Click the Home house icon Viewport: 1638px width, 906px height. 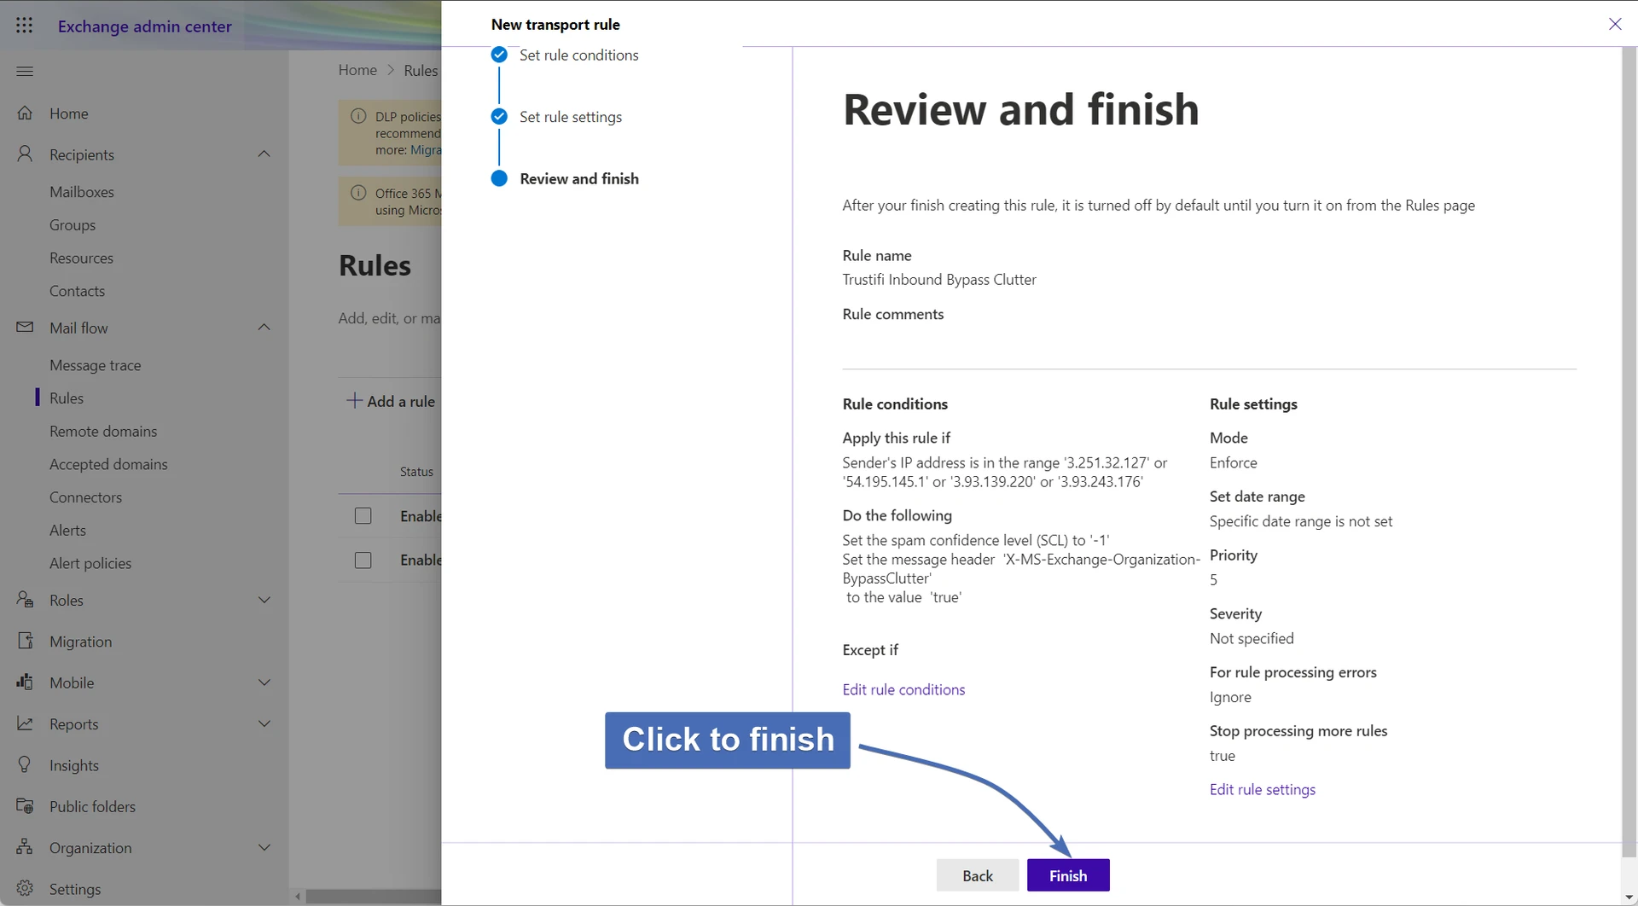pos(26,113)
